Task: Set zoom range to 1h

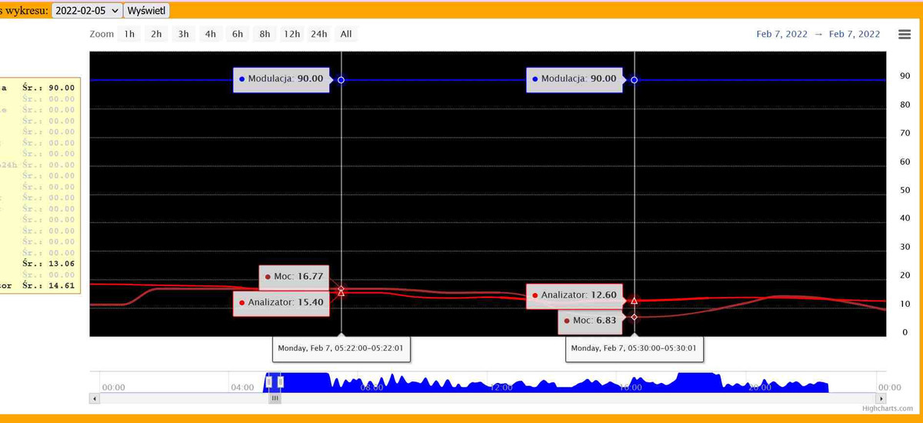Action: tap(129, 34)
